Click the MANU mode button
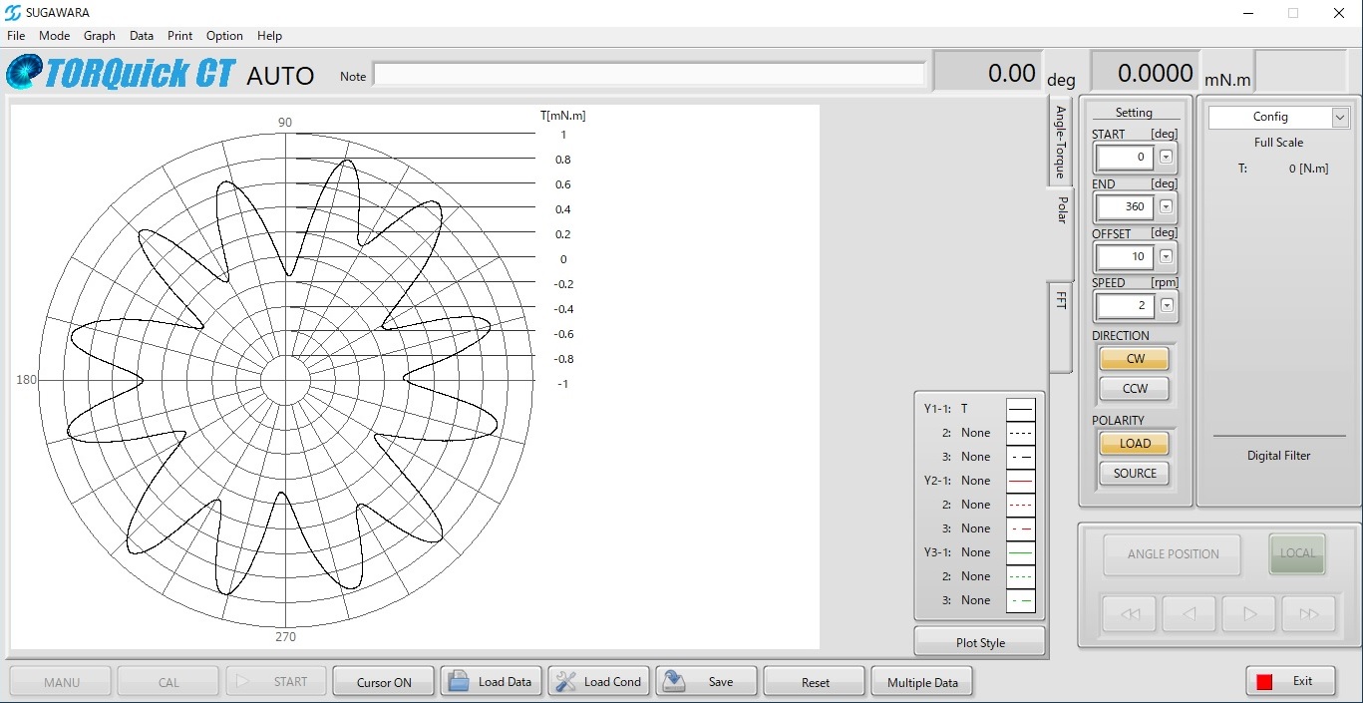The height and width of the screenshot is (703, 1363). pyautogui.click(x=61, y=682)
